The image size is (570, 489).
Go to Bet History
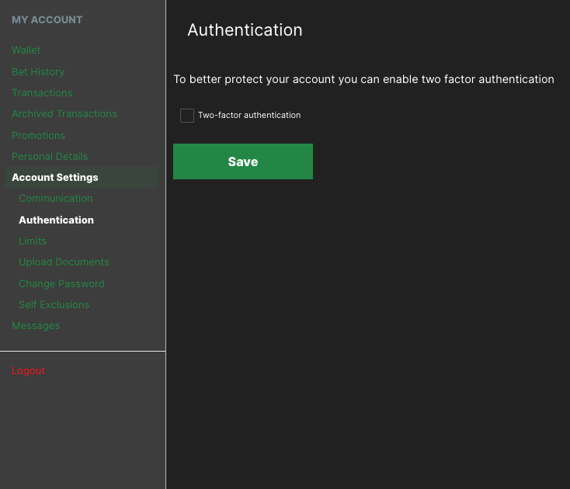(x=38, y=71)
